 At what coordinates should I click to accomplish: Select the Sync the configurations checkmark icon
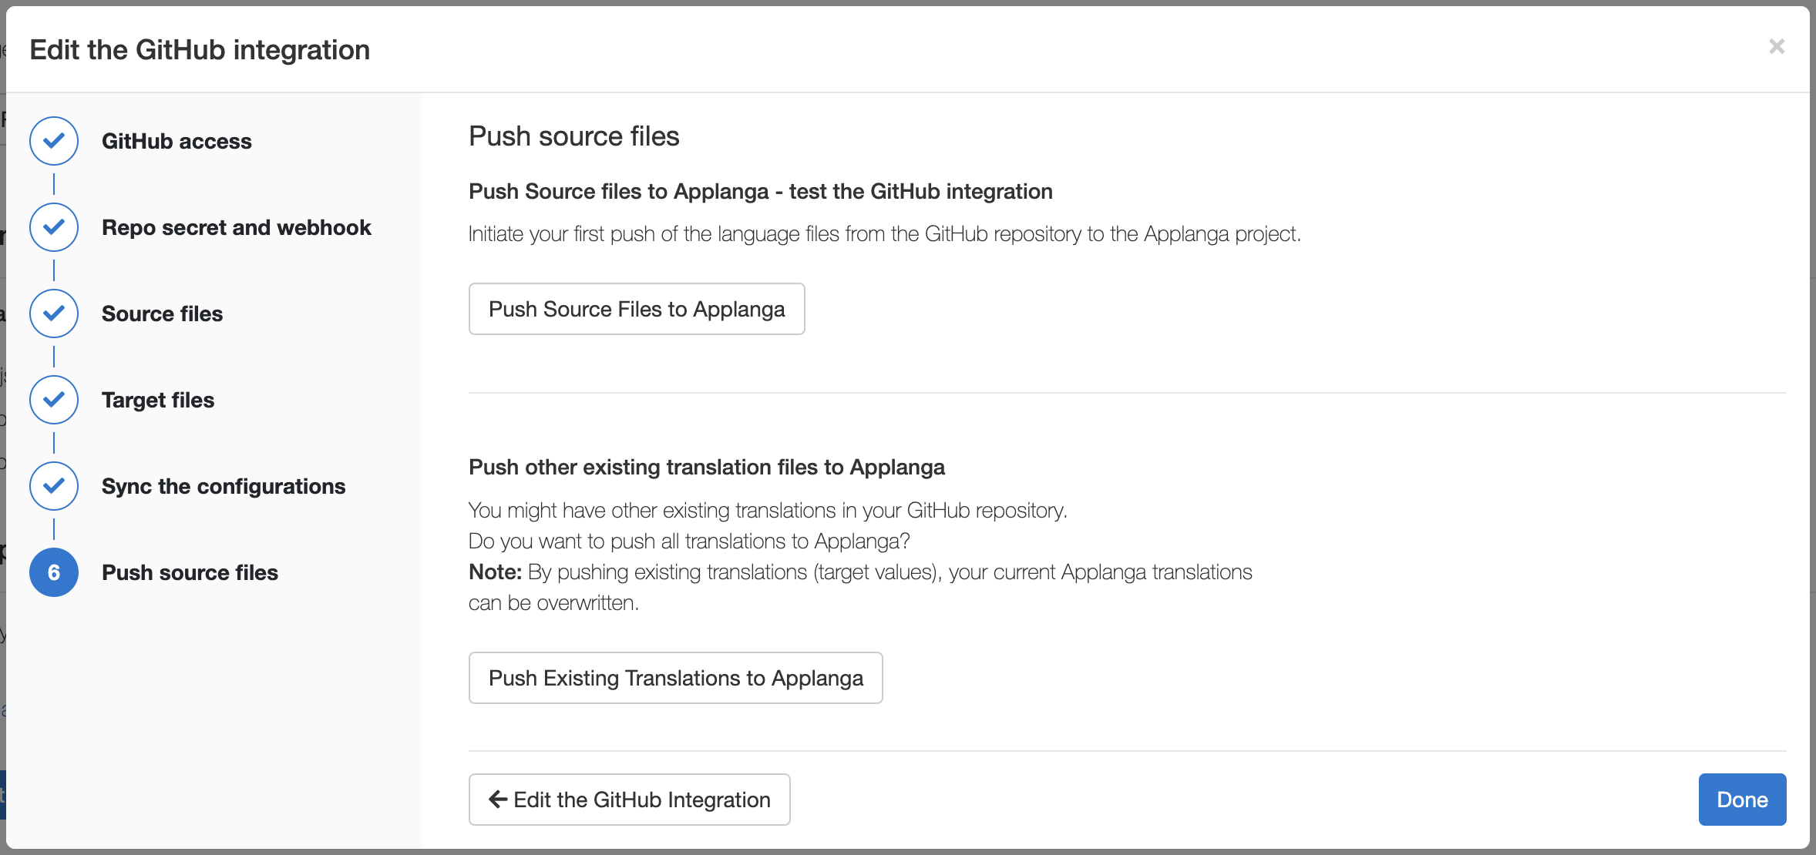click(54, 486)
